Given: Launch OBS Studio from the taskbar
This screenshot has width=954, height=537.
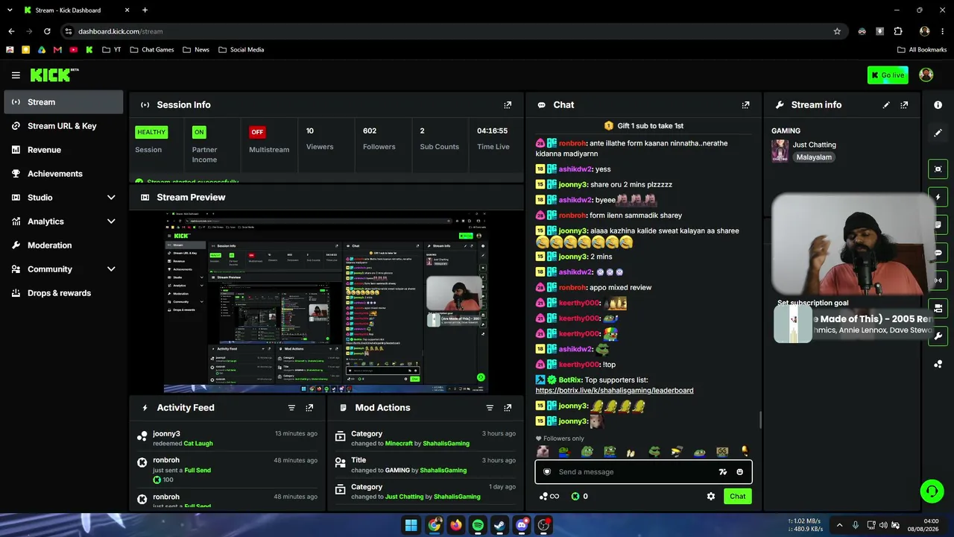Looking at the screenshot, I should point(544,525).
